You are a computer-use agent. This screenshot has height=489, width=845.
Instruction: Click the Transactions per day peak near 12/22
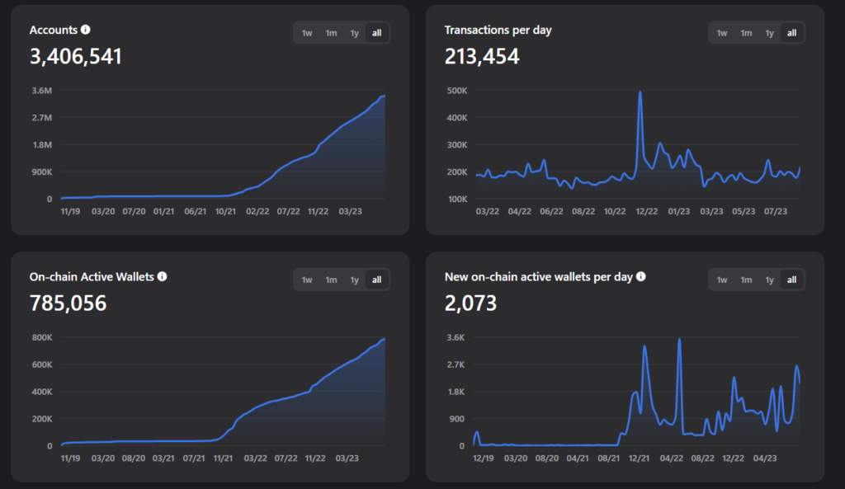coord(640,92)
